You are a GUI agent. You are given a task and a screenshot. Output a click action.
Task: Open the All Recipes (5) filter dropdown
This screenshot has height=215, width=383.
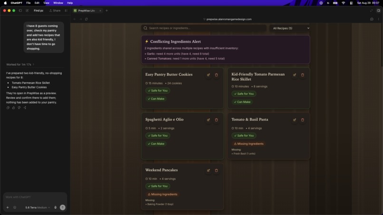tap(290, 28)
